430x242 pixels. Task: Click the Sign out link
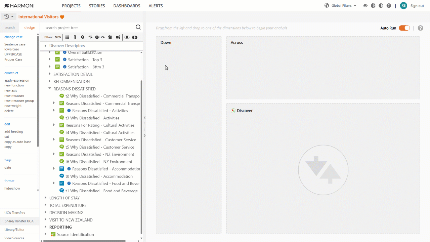click(417, 6)
